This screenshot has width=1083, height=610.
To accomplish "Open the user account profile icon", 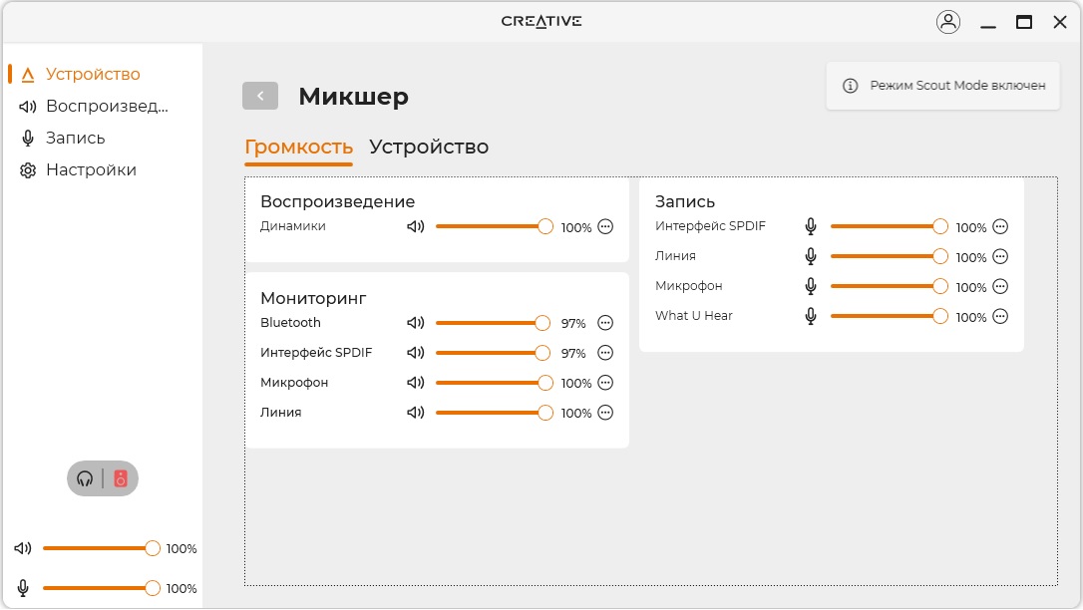I will [947, 22].
